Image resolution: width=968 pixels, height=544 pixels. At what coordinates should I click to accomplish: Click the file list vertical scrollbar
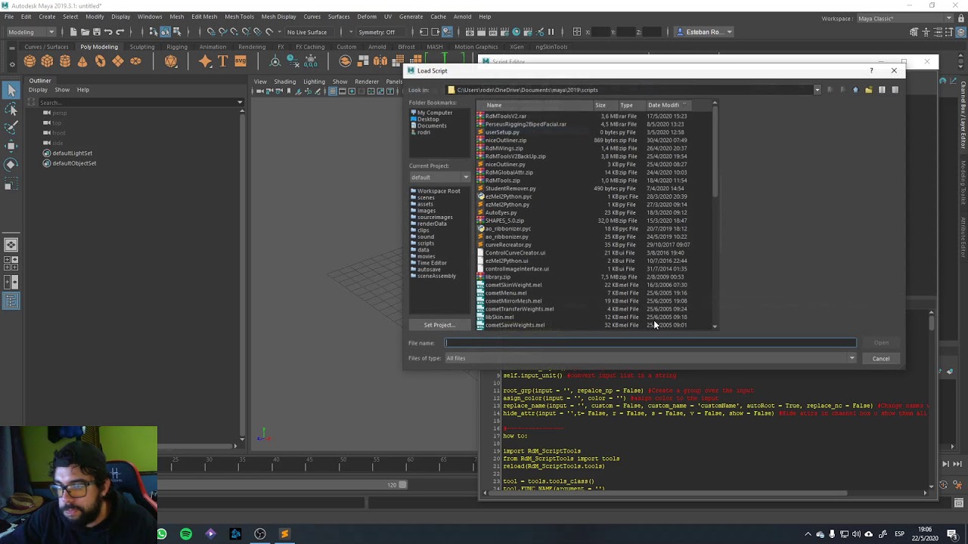tap(715, 215)
